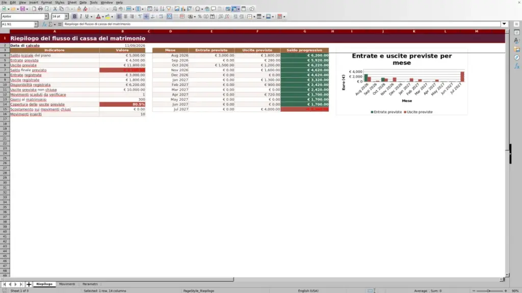Toggle Freeze Rows and Columns
Viewport: 522px width, 293px height.
tap(234, 9)
